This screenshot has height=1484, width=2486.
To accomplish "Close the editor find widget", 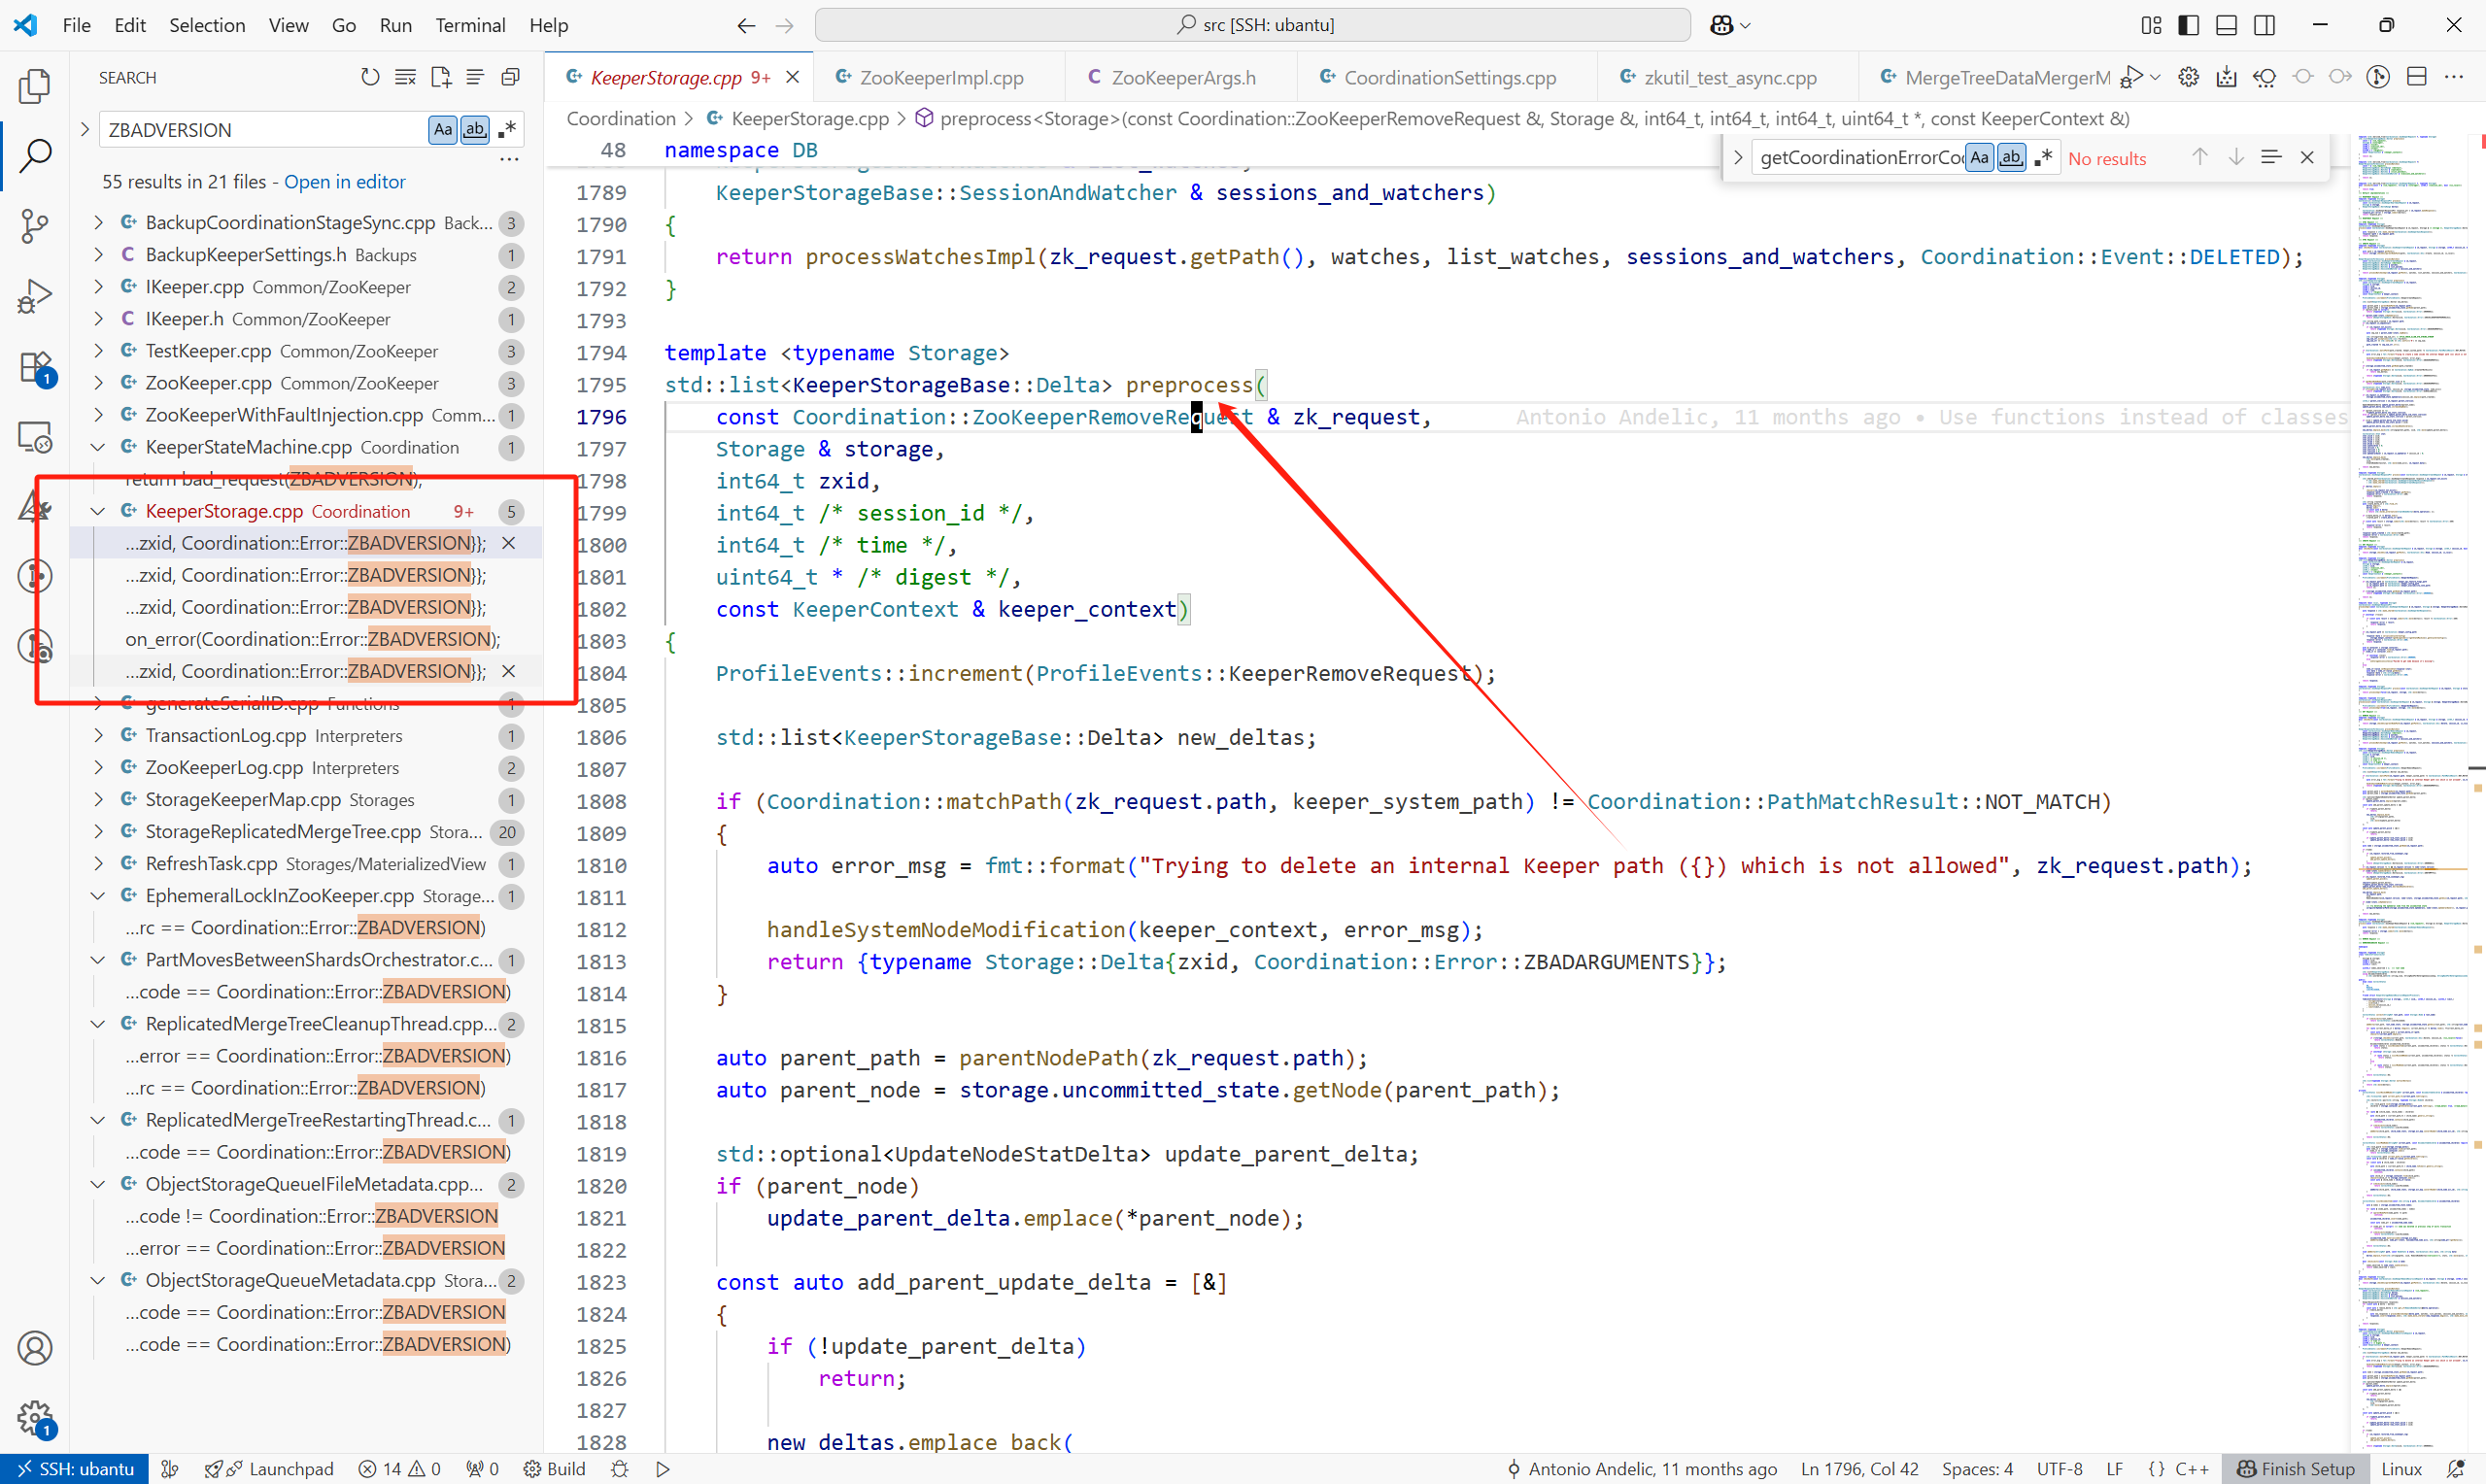I will [2307, 157].
